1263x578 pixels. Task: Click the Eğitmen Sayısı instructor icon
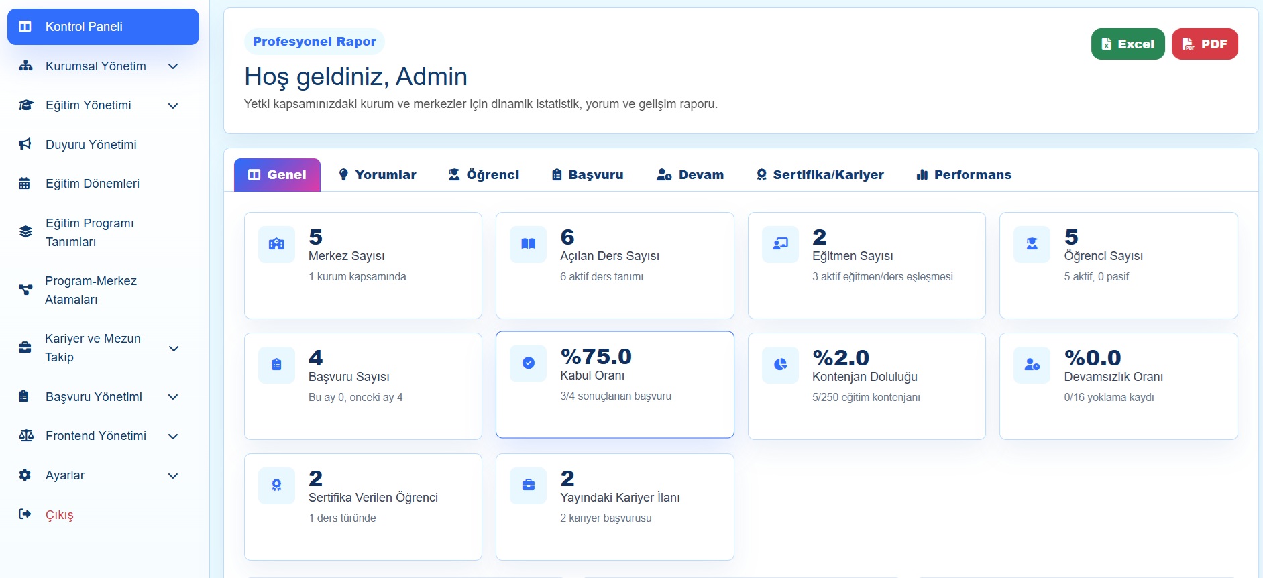click(x=780, y=244)
